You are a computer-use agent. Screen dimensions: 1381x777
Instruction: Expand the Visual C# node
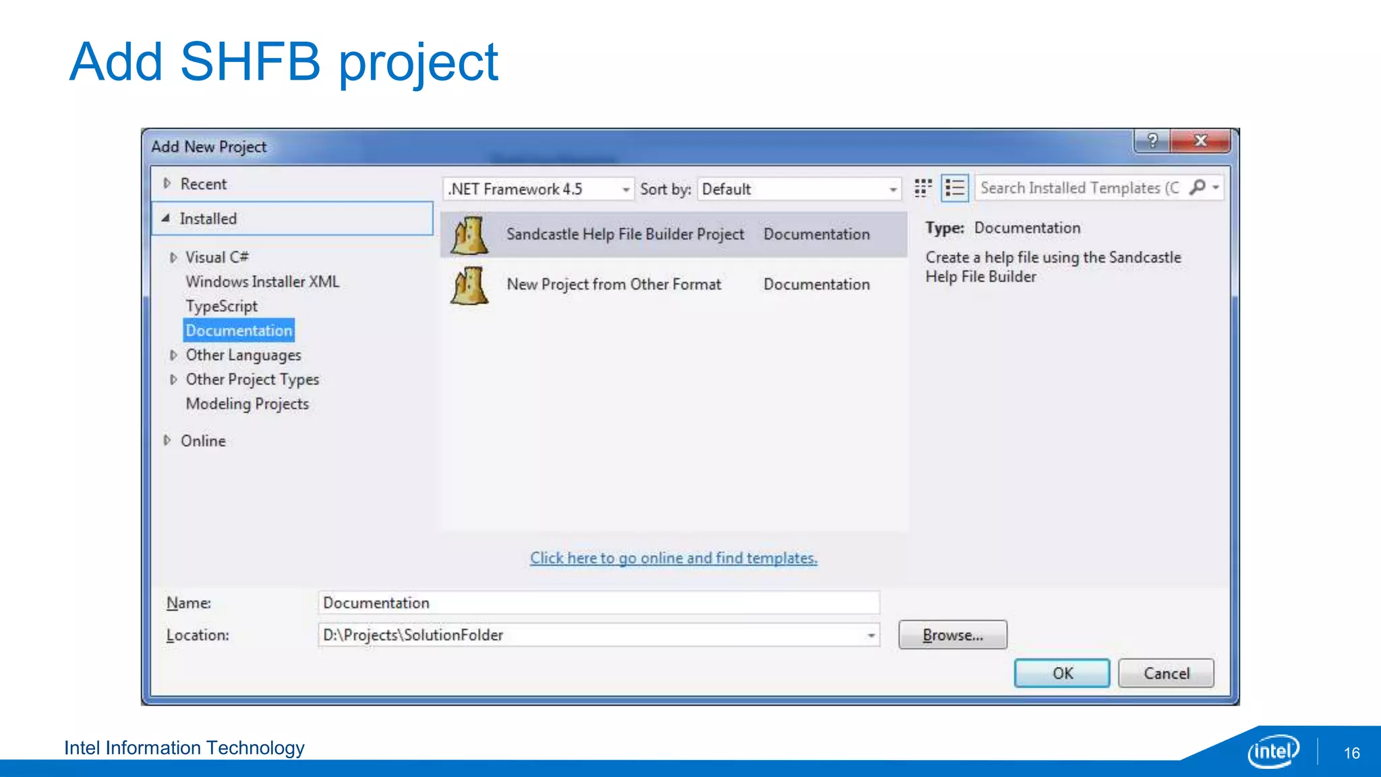point(173,257)
